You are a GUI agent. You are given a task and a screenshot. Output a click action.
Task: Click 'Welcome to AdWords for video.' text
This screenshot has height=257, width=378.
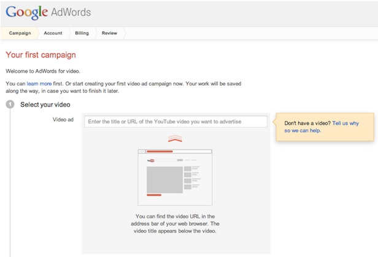pos(43,71)
